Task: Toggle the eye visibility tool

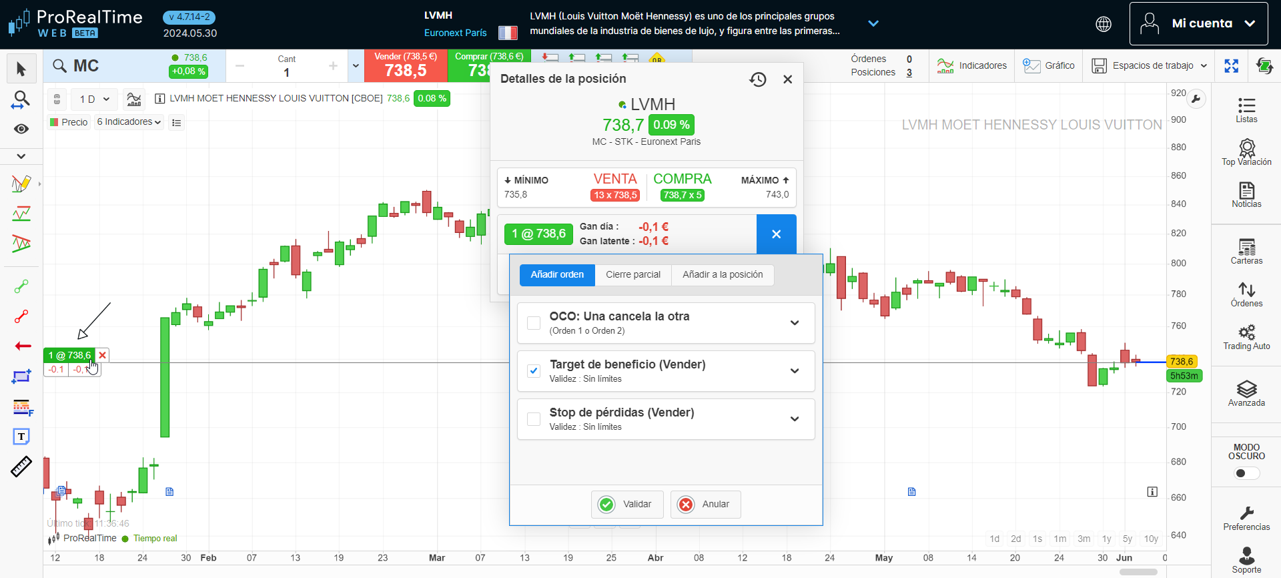Action: (21, 129)
